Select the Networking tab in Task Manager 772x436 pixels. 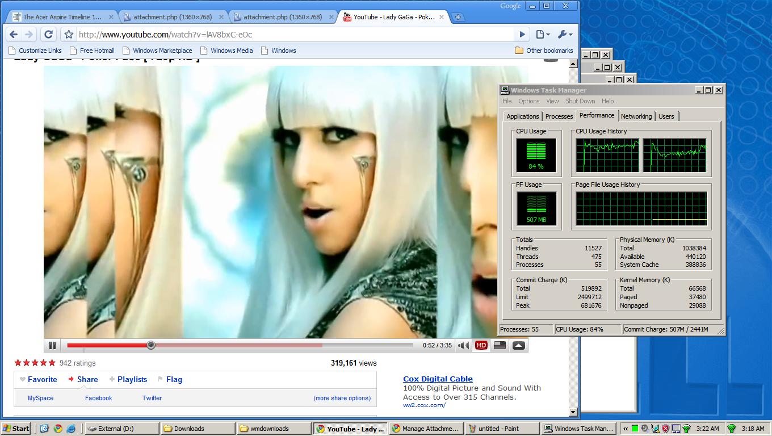(x=636, y=116)
